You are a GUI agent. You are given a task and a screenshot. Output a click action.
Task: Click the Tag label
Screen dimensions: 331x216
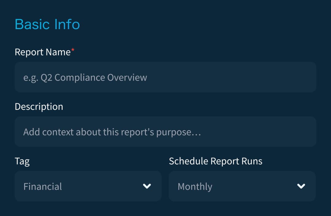pos(22,161)
